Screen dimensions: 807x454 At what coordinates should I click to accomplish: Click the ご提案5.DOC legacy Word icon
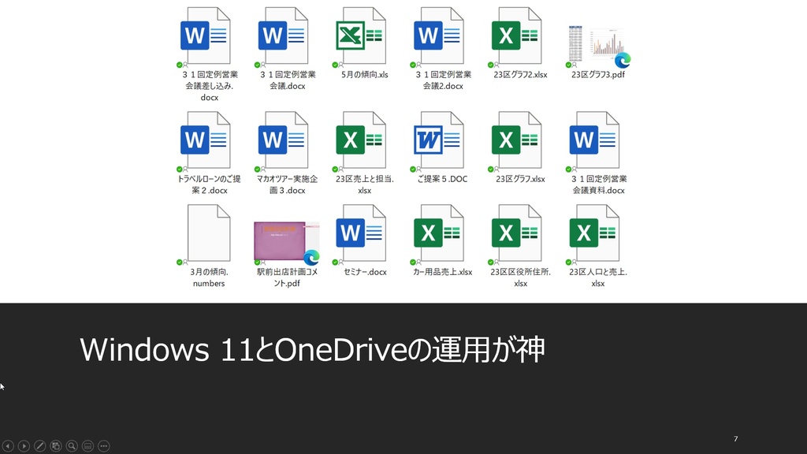(439, 140)
